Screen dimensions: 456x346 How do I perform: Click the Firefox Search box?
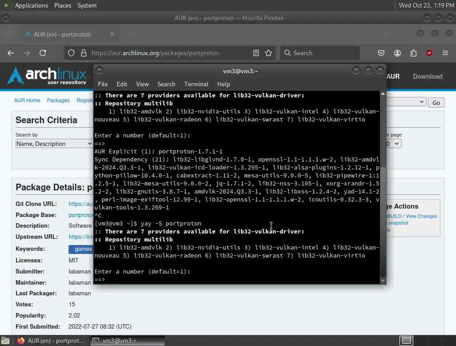[x=320, y=53]
